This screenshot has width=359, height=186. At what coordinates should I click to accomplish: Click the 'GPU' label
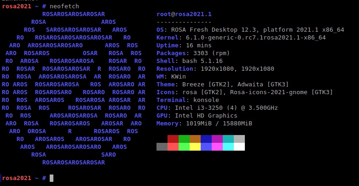162,115
